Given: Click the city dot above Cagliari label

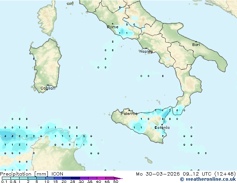Looking at the screenshot, I should click(48, 85).
